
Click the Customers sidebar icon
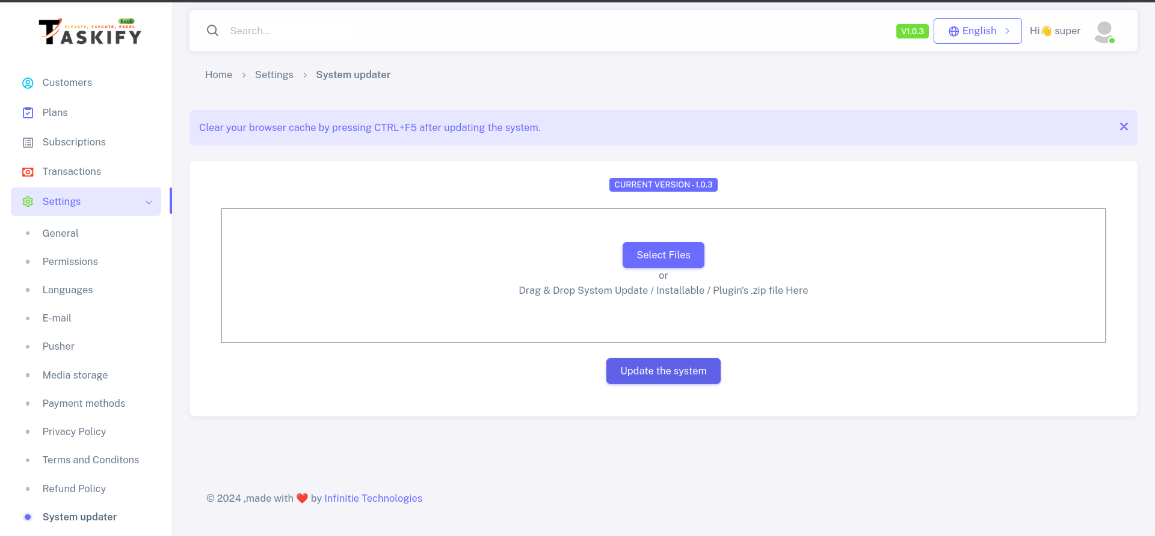28,83
